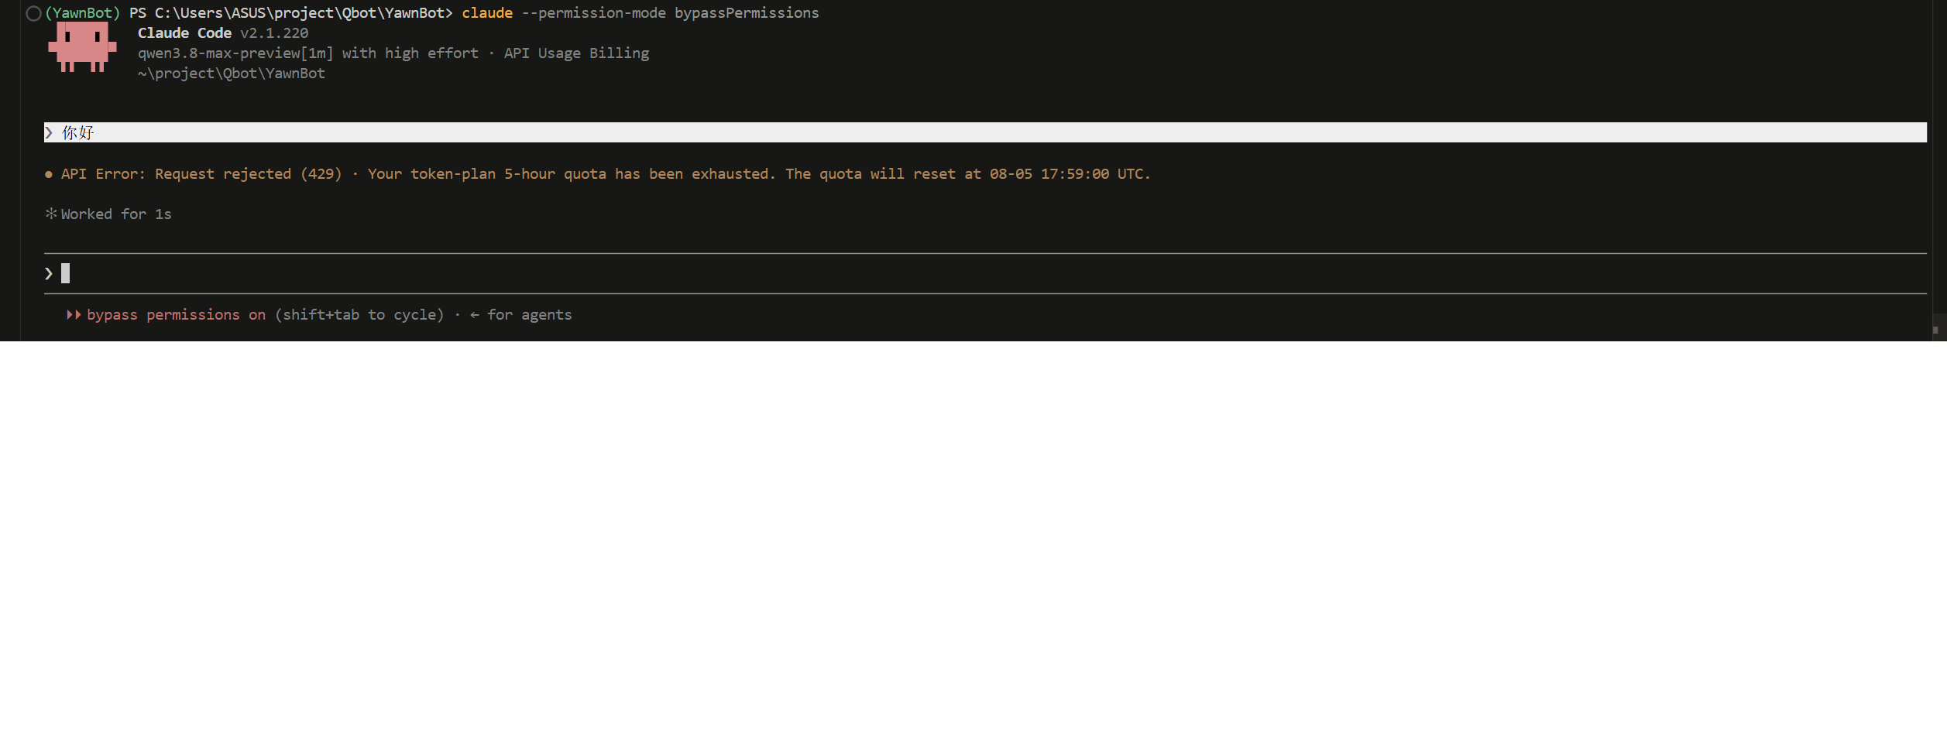Click the quota reset time '08-05 17:59:00 UTC'
The width and height of the screenshot is (1947, 743).
point(1066,174)
